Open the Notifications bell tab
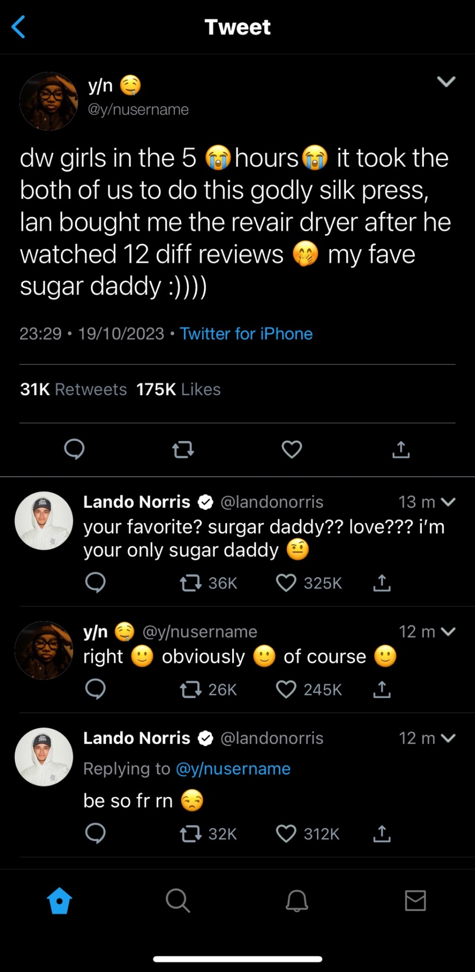 297,901
